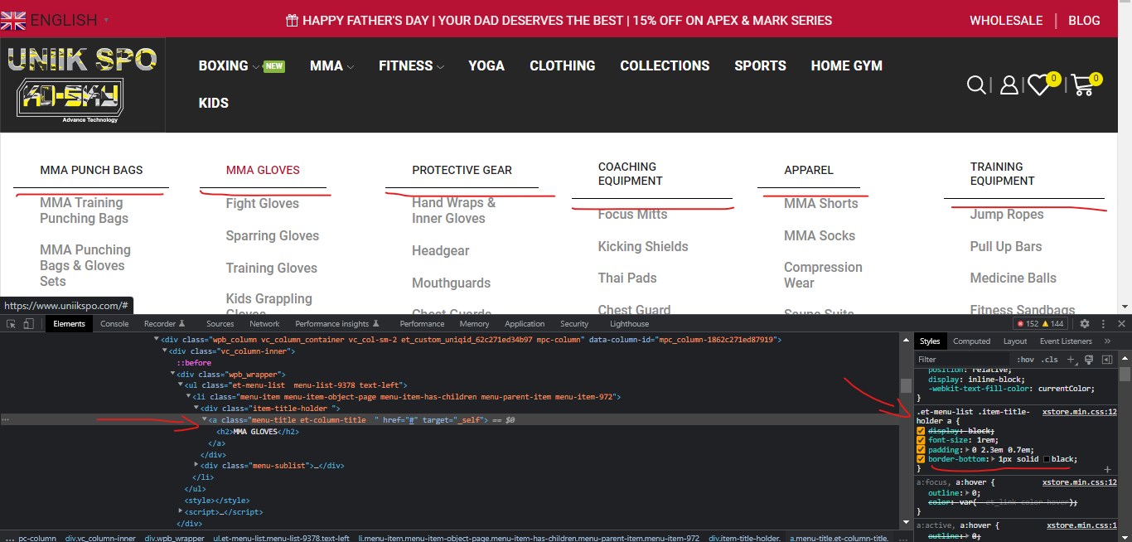Viewport: 1132px width, 542px height.
Task: Open the BLOG link
Action: pyautogui.click(x=1084, y=20)
